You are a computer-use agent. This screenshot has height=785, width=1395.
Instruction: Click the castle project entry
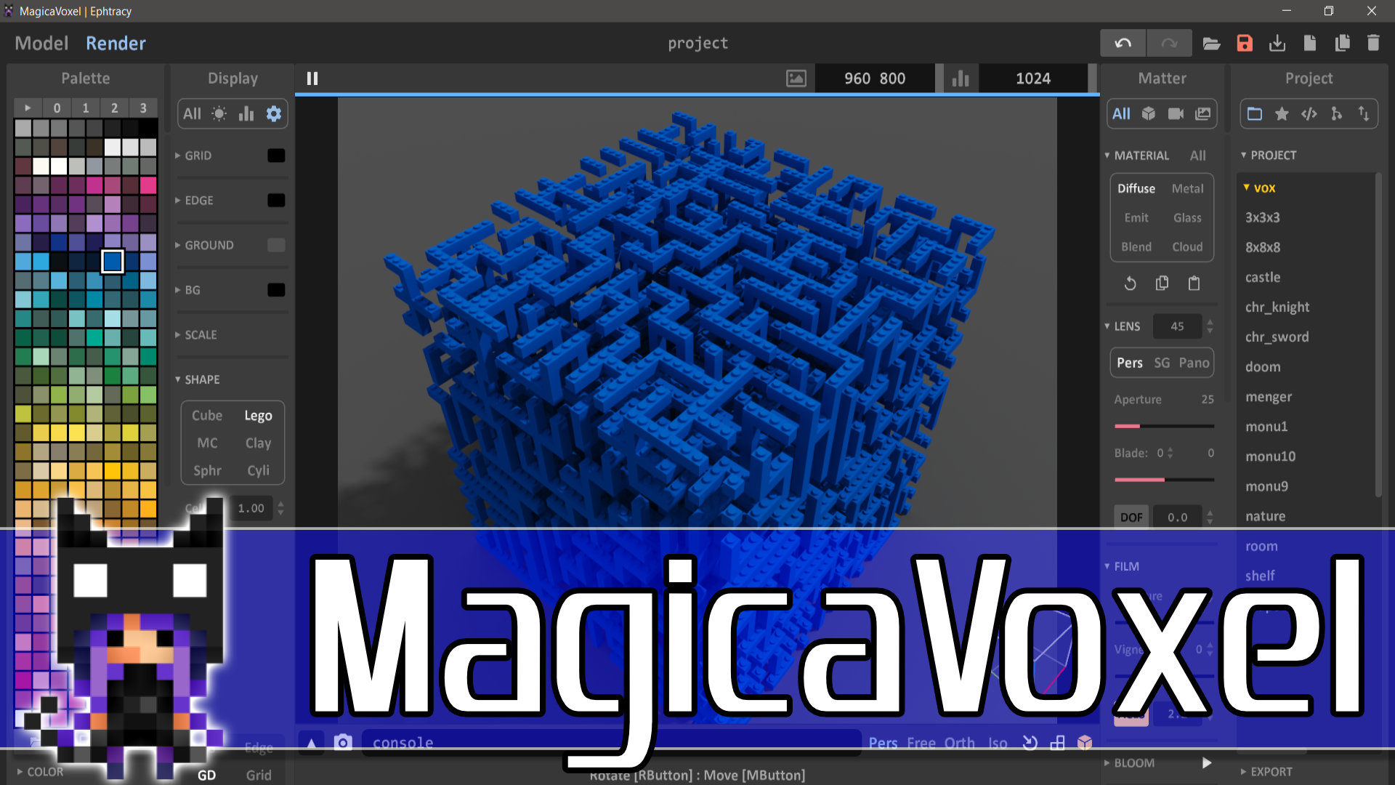click(x=1262, y=277)
